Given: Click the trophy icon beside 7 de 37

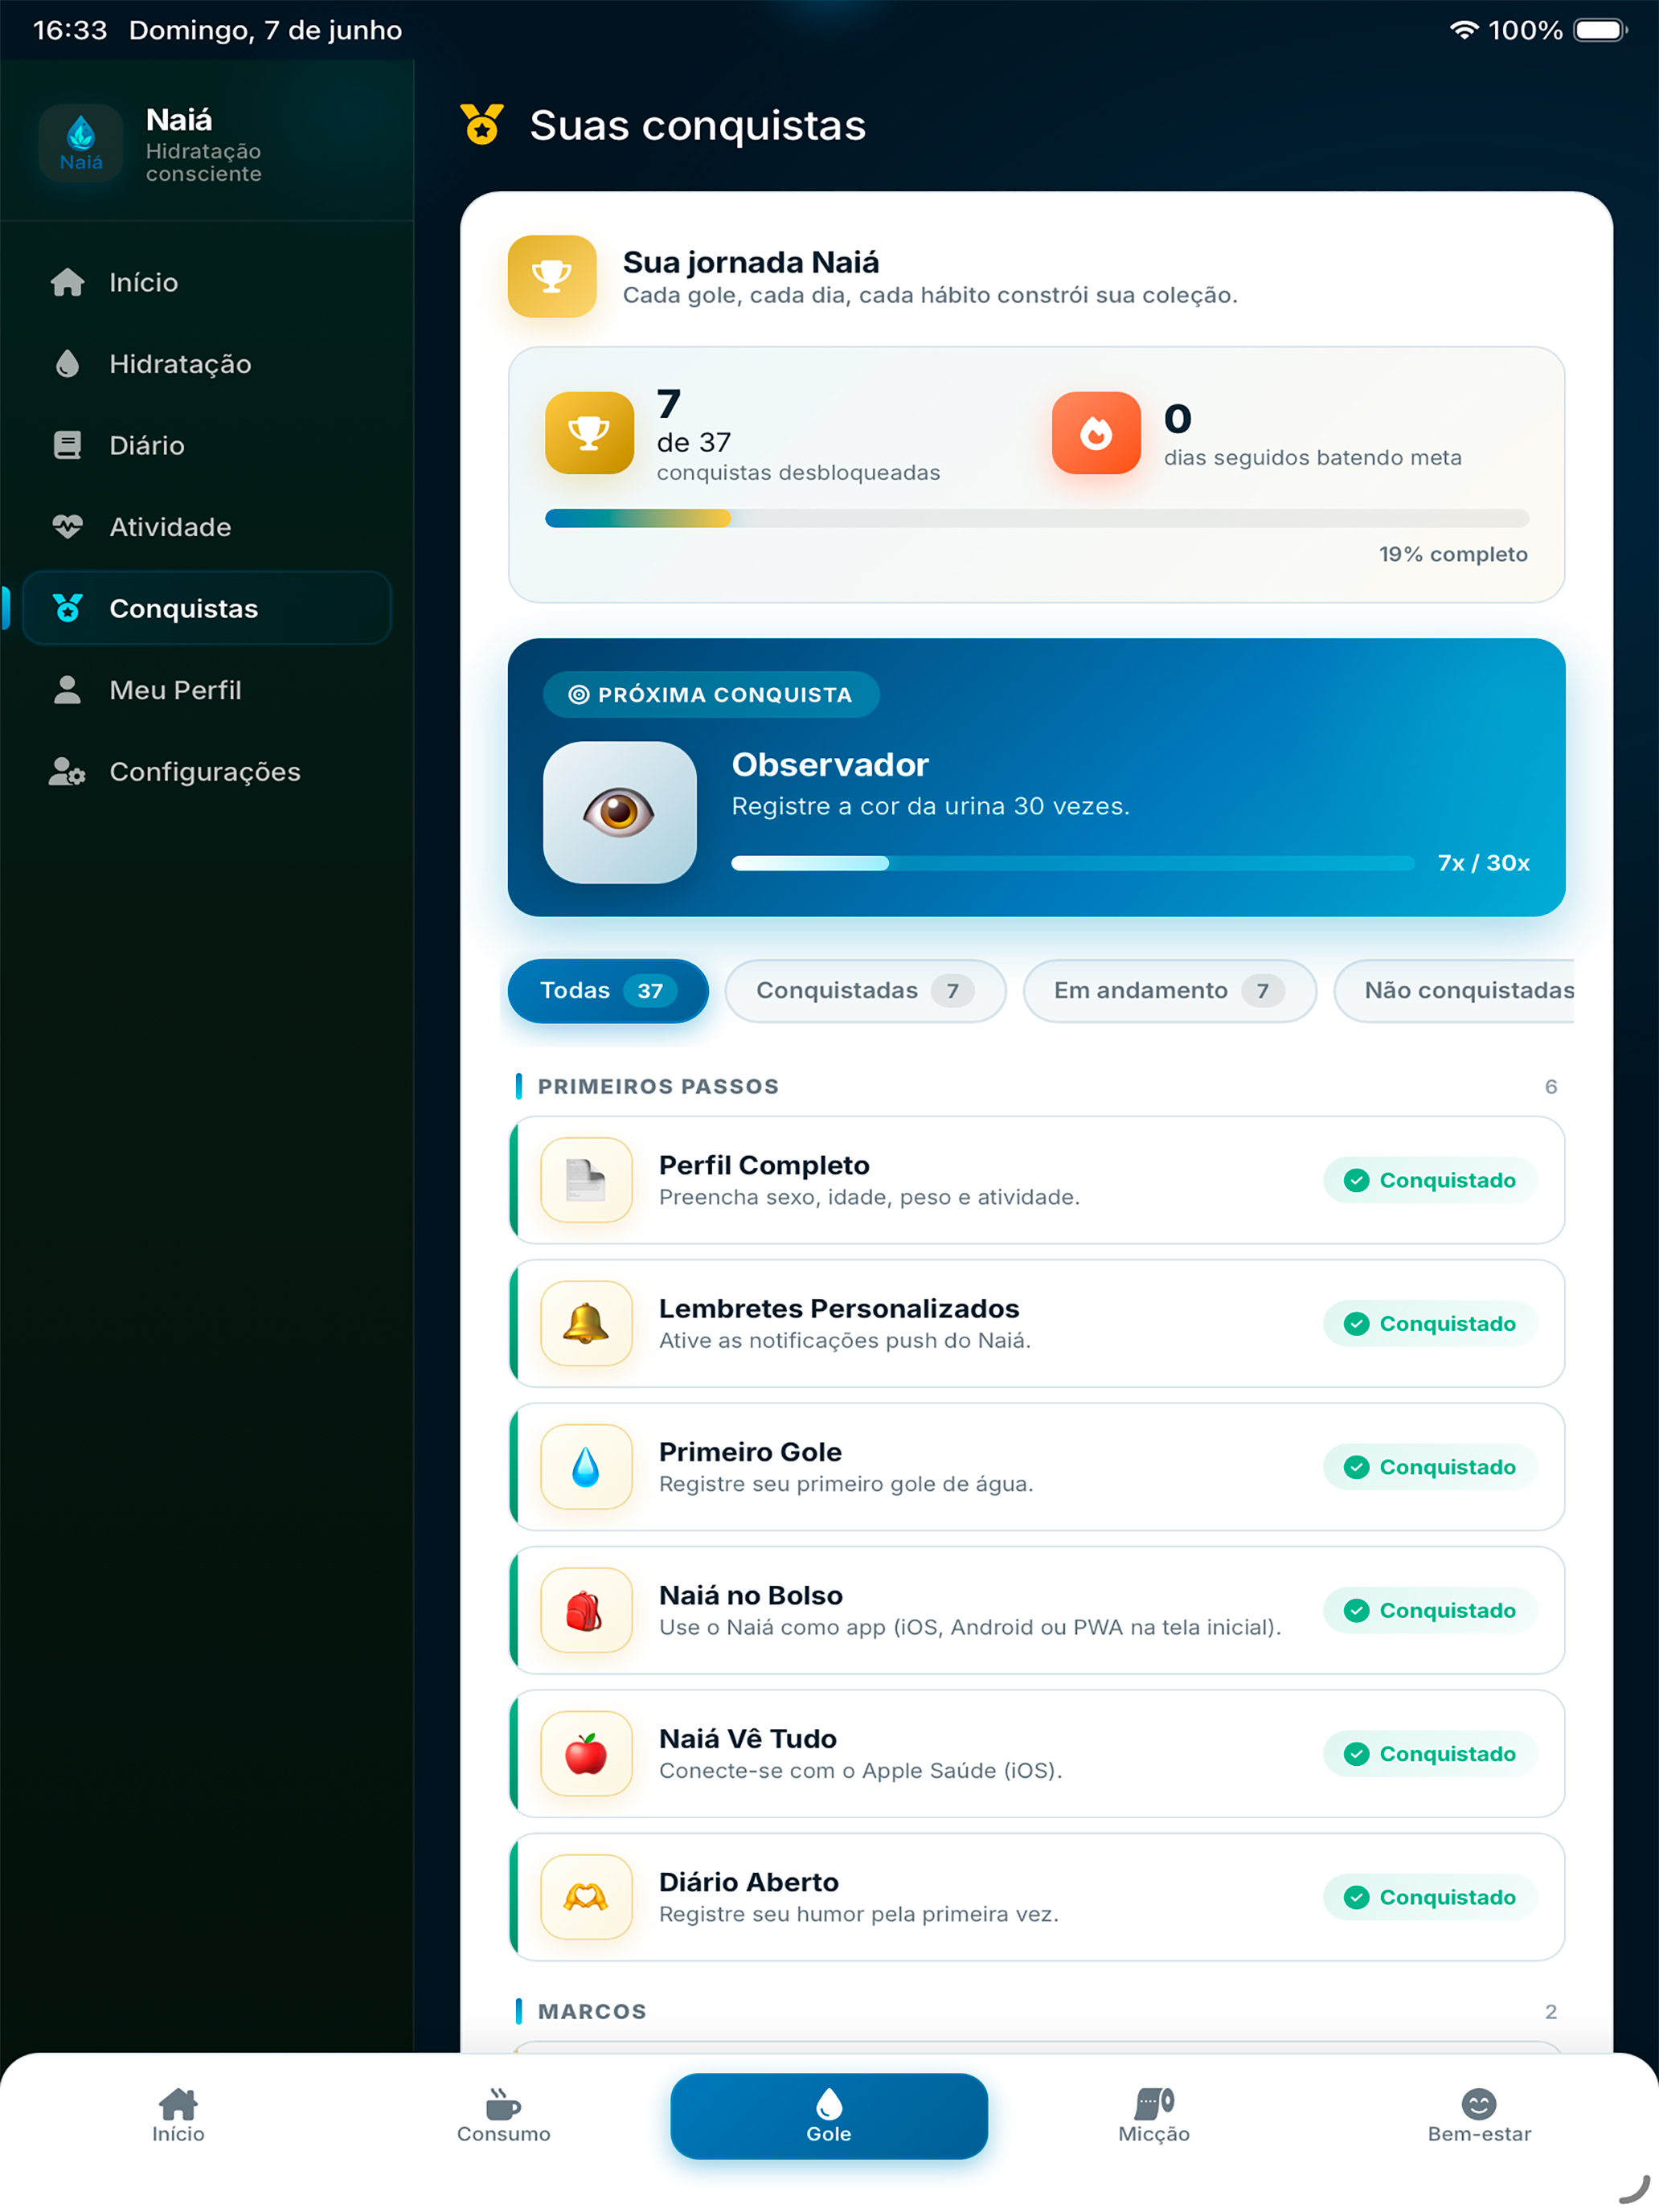Looking at the screenshot, I should pos(589,433).
